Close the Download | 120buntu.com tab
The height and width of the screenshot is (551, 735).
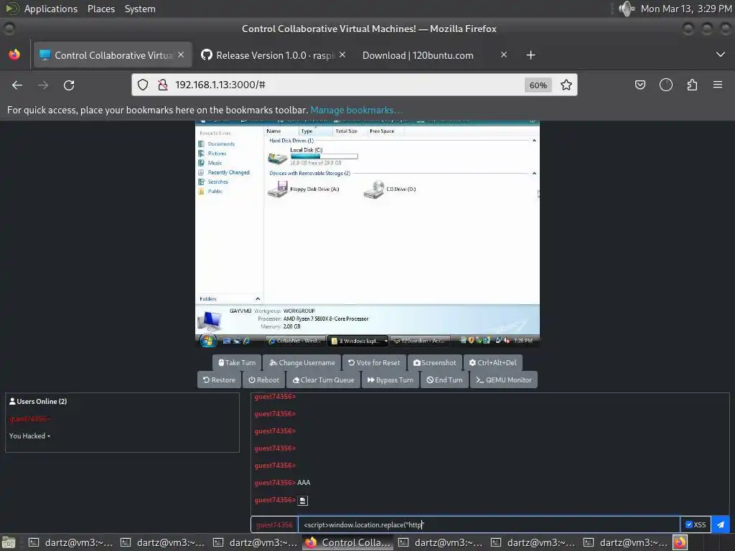point(503,55)
